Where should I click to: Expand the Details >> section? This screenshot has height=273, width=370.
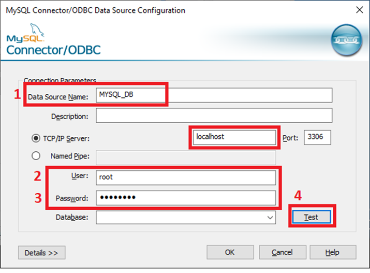coord(42,253)
